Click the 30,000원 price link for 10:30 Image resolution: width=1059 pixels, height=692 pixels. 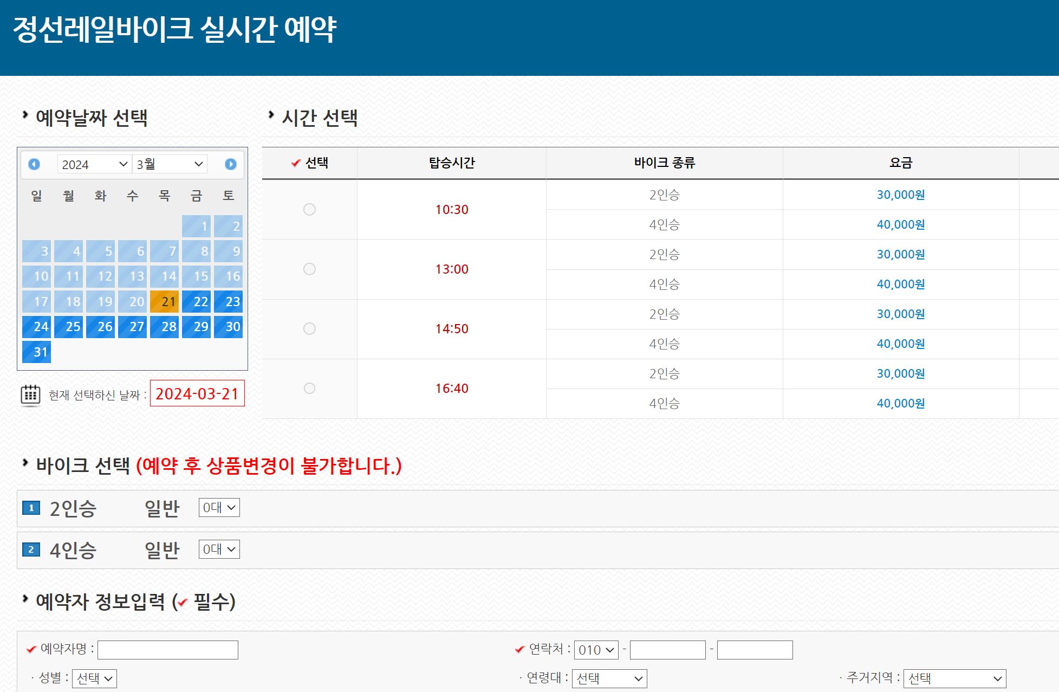coord(900,195)
